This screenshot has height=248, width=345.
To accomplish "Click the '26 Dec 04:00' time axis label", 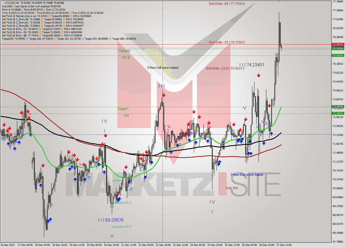I will coord(250,245).
